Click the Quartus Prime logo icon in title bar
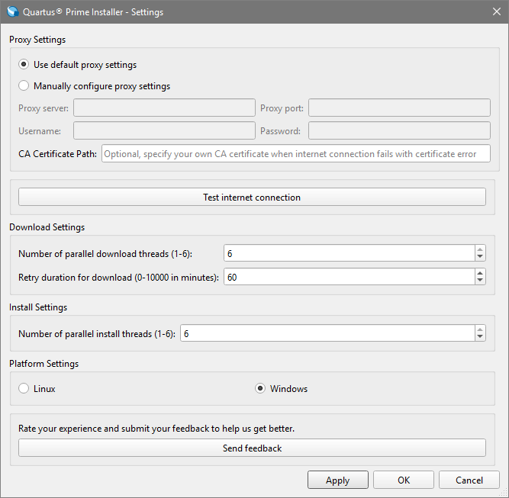 13,12
